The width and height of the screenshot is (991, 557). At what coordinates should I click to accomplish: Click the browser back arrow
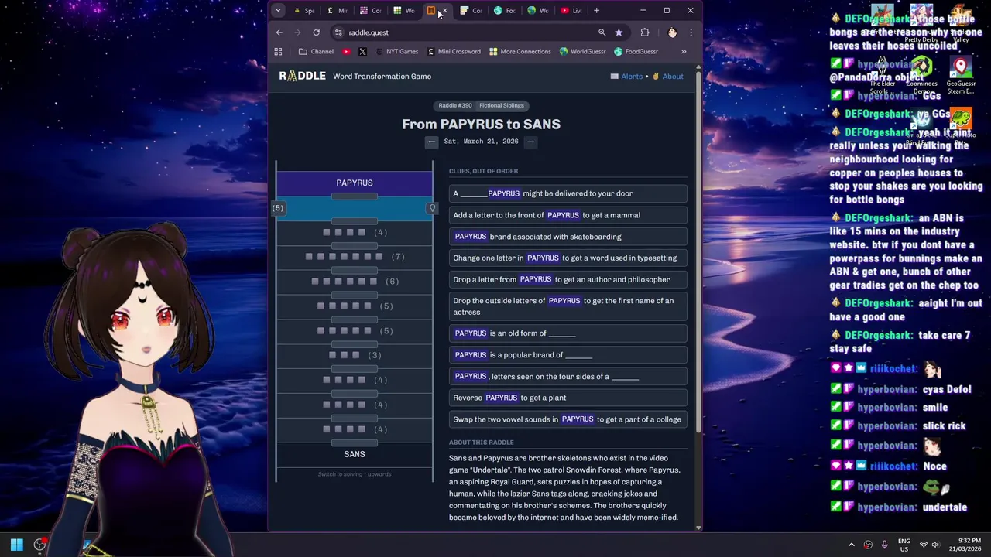pos(279,32)
